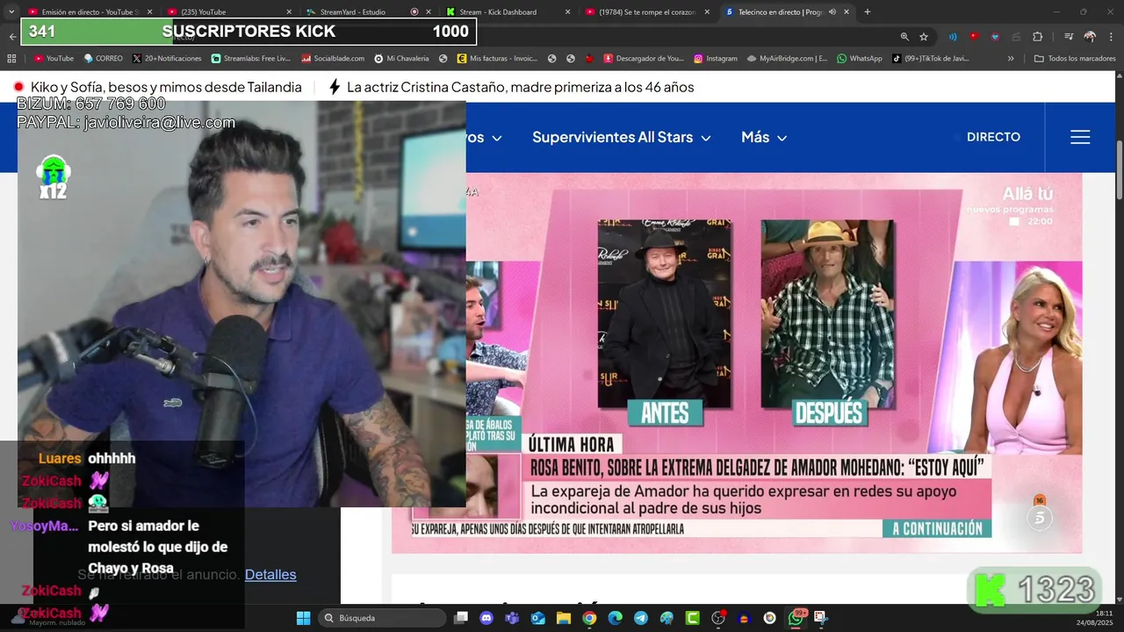Open Microsoft Teams from the taskbar
The width and height of the screenshot is (1124, 632).
point(512,618)
